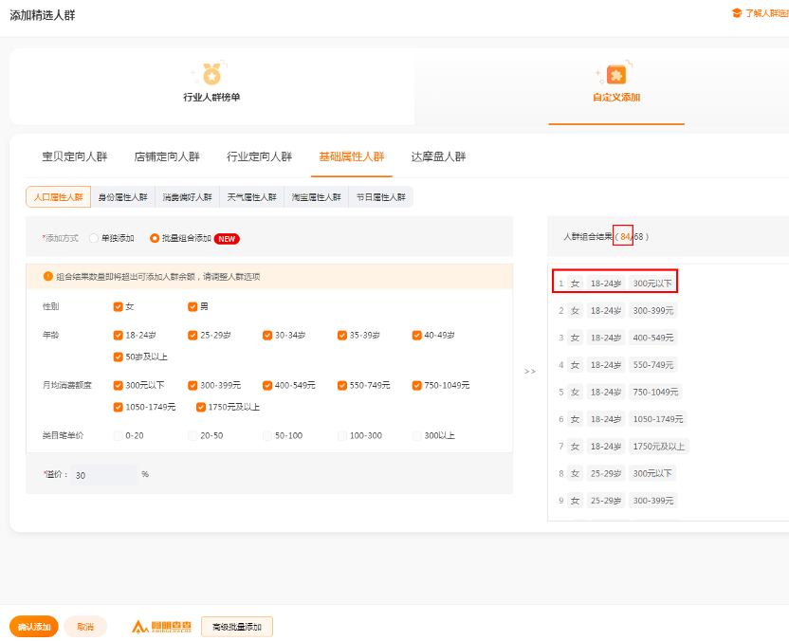
Task: Click the orange warning info icon
Action: coord(48,277)
